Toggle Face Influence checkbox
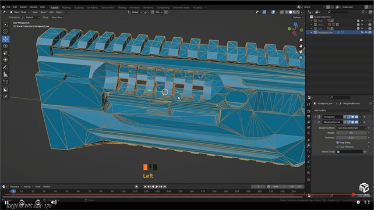The image size is (374, 210). point(337,147)
